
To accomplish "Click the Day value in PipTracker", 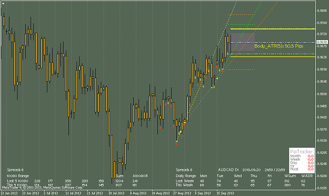I will click(311, 163).
